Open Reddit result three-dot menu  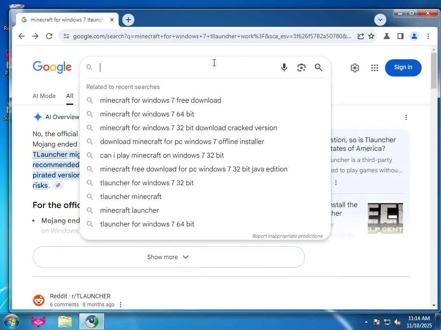(121, 305)
